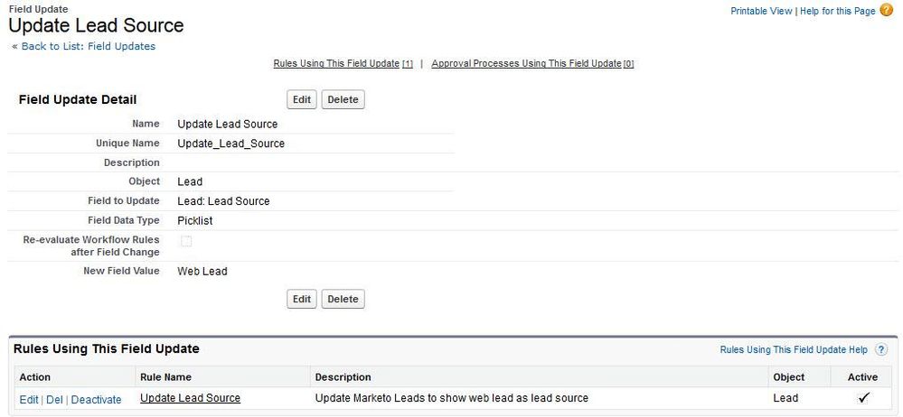Image resolution: width=903 pixels, height=417 pixels.
Task: Click the Del link in the rule row
Action: [54, 399]
